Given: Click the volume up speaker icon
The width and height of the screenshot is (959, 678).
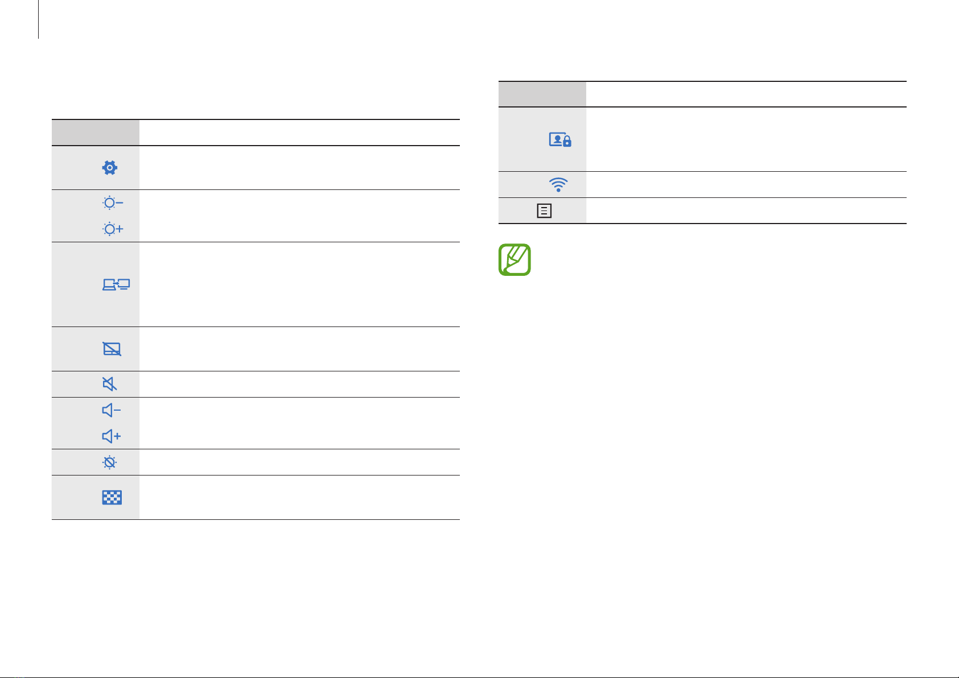Looking at the screenshot, I should (x=112, y=436).
